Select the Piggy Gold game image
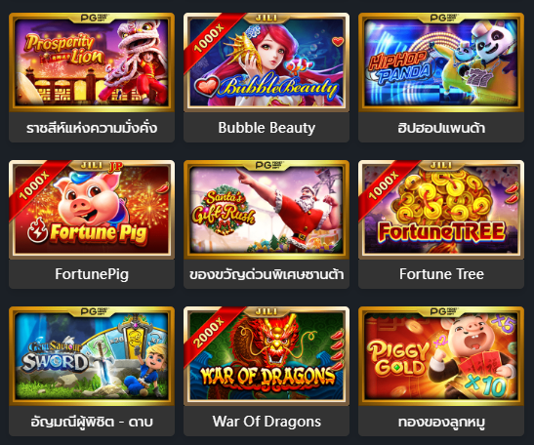This screenshot has height=445, width=534. tap(441, 356)
